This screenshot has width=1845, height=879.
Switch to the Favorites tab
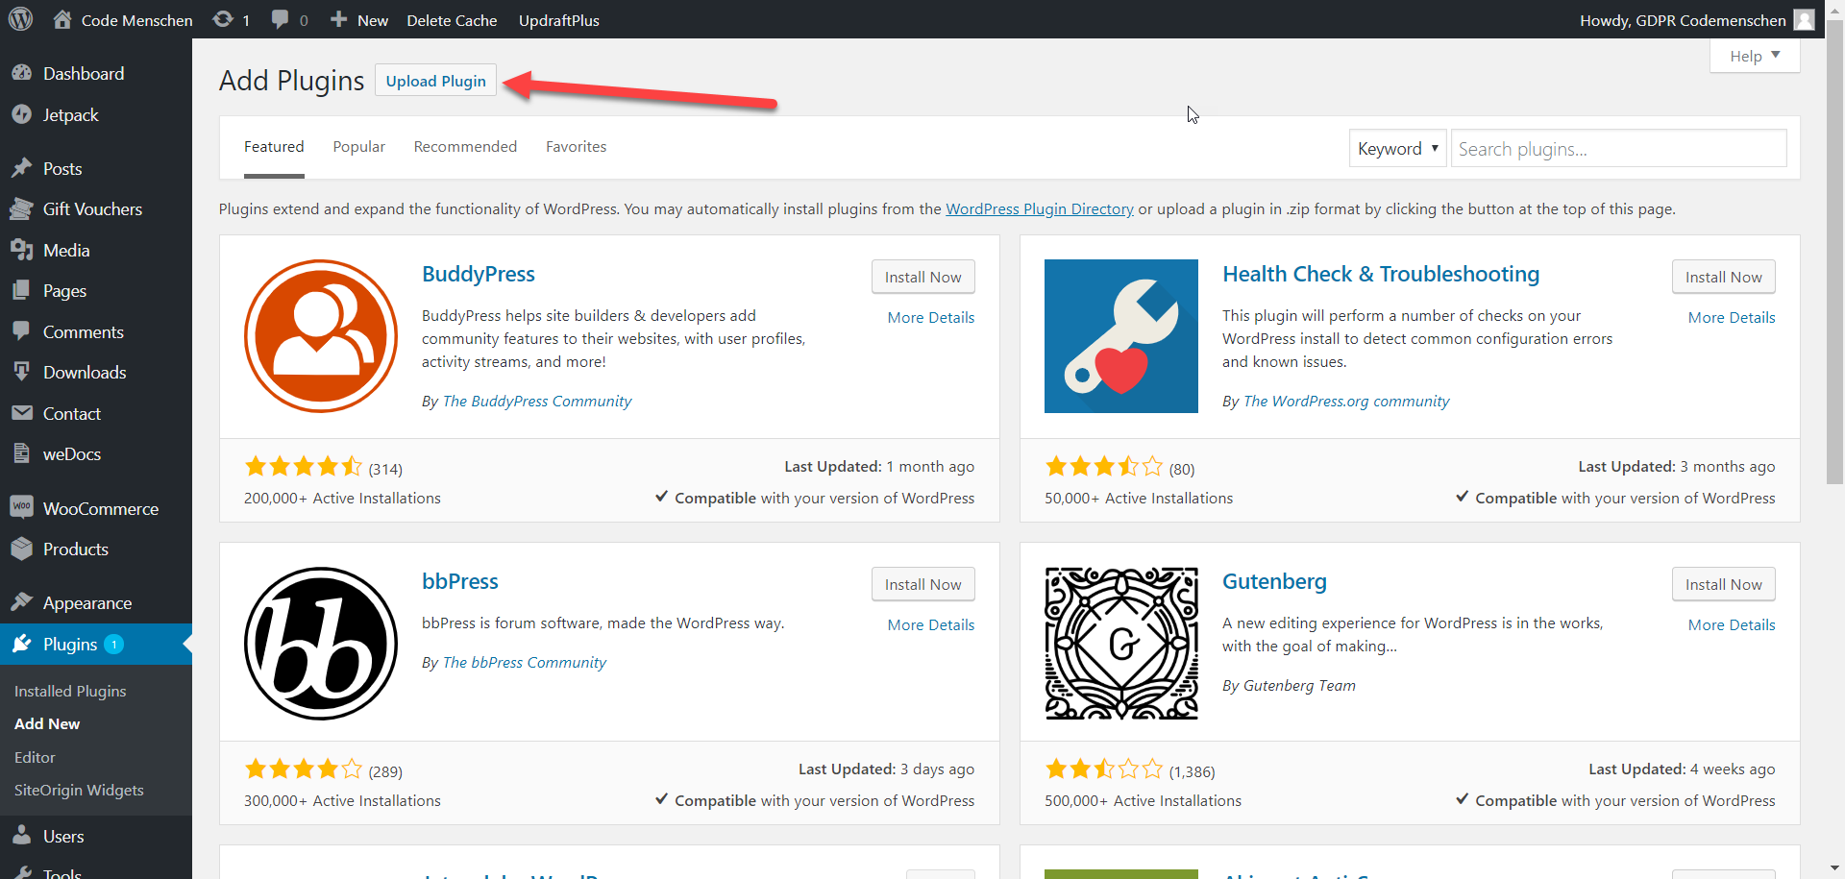coord(576,147)
